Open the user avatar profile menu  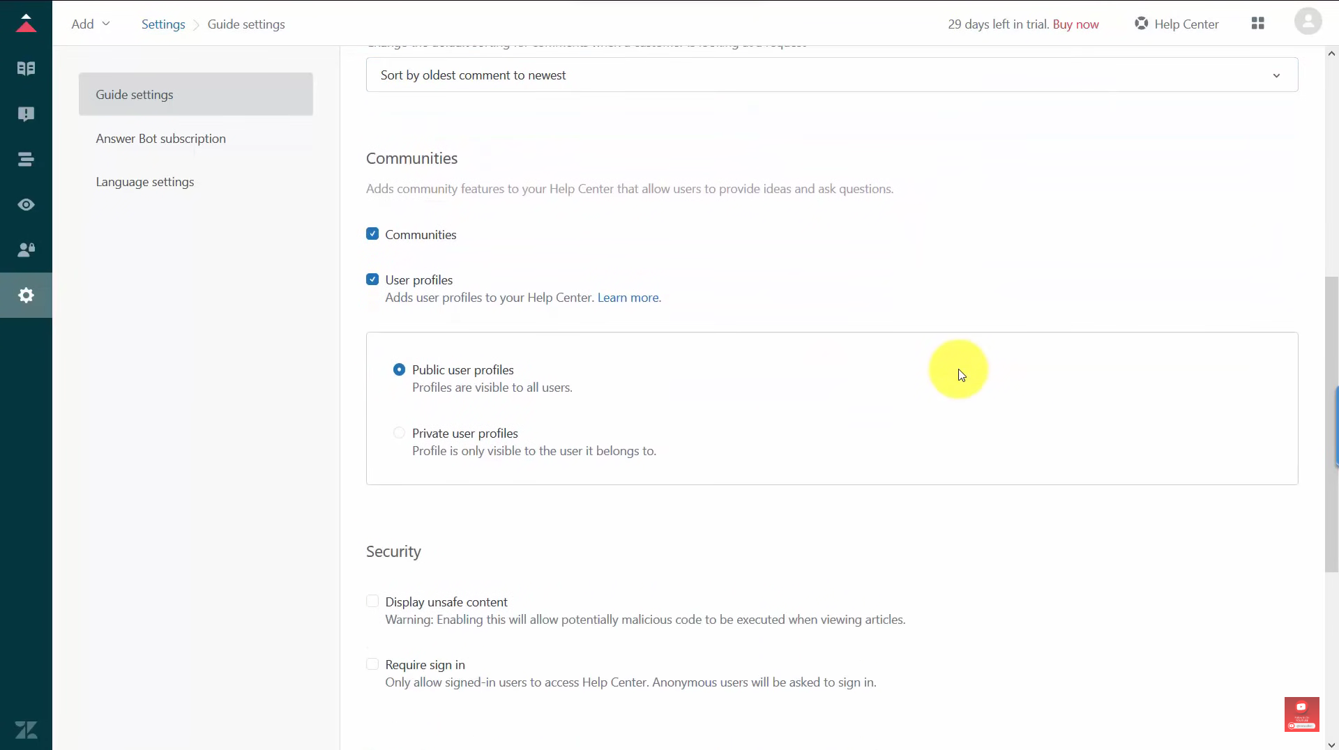point(1308,21)
